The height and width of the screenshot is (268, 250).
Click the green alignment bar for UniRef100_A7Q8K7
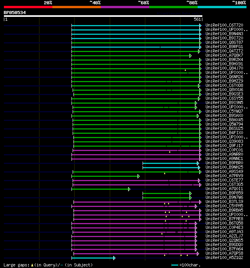(131, 56)
